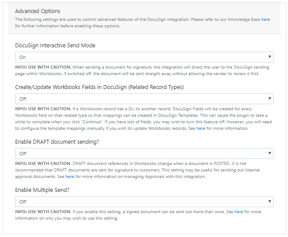Image resolution: width=288 pixels, height=237 pixels.
Task: Open Enable DRAFT document sending dropdown
Action: pos(144,153)
